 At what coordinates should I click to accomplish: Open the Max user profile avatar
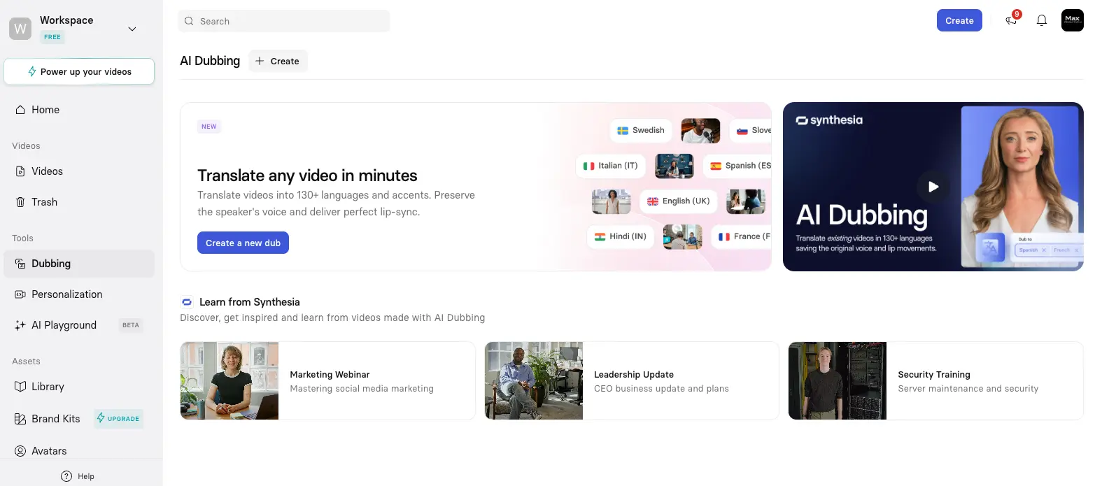coord(1072,20)
